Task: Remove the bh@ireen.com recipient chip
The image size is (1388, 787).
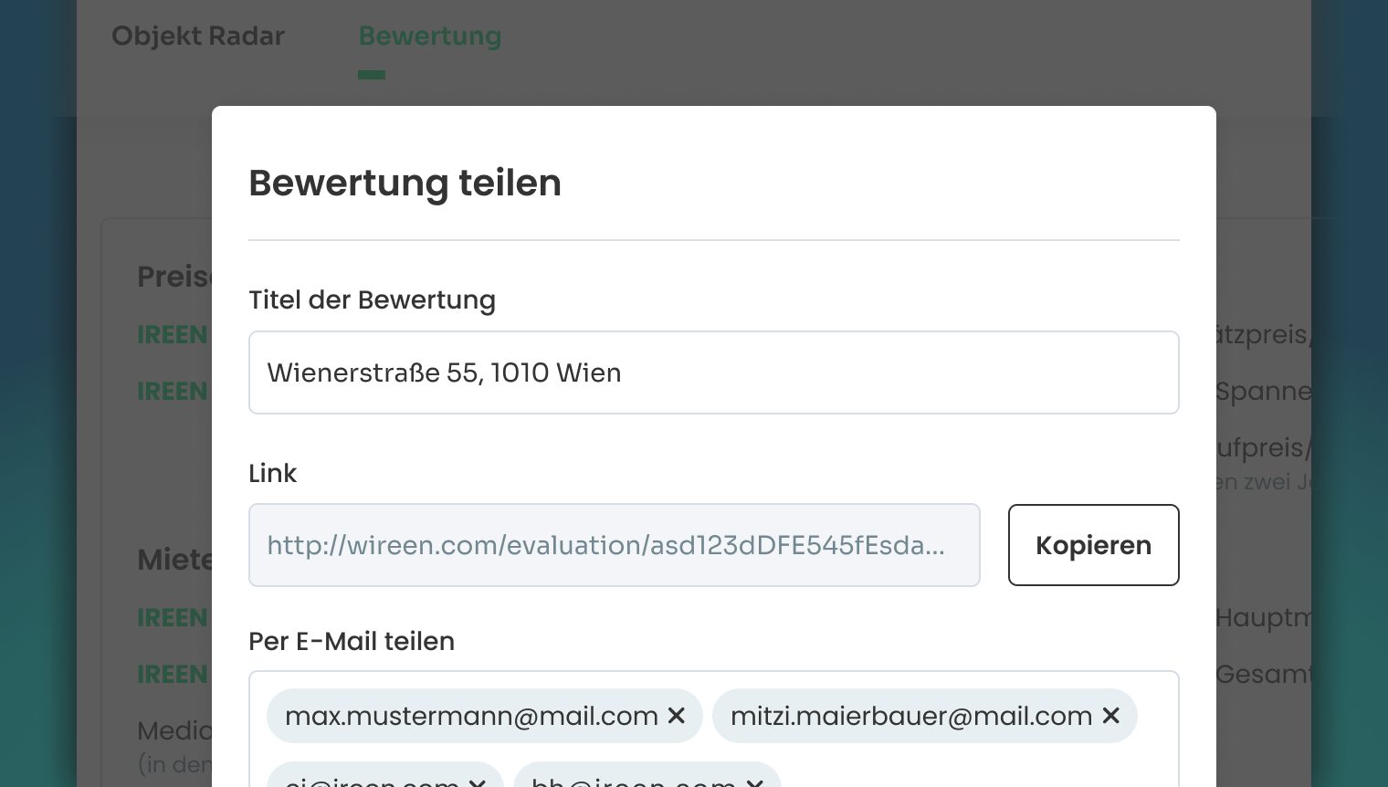Action: click(x=754, y=783)
